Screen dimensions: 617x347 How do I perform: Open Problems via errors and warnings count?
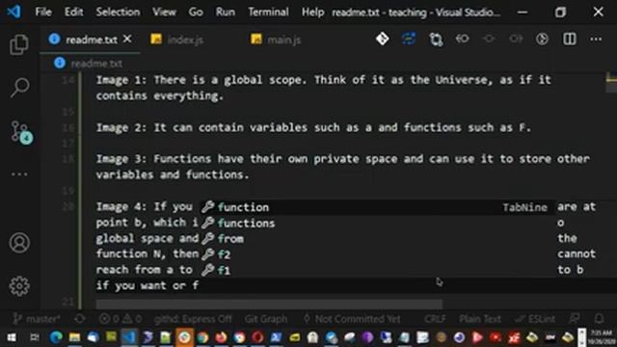[120, 319]
